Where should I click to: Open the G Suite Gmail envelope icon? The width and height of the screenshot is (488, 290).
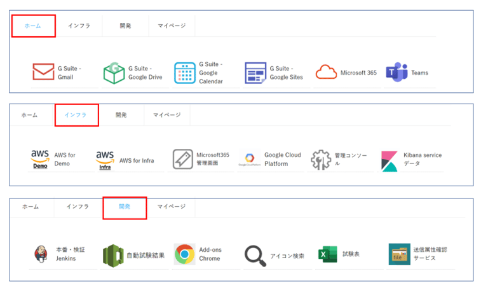[x=43, y=72]
